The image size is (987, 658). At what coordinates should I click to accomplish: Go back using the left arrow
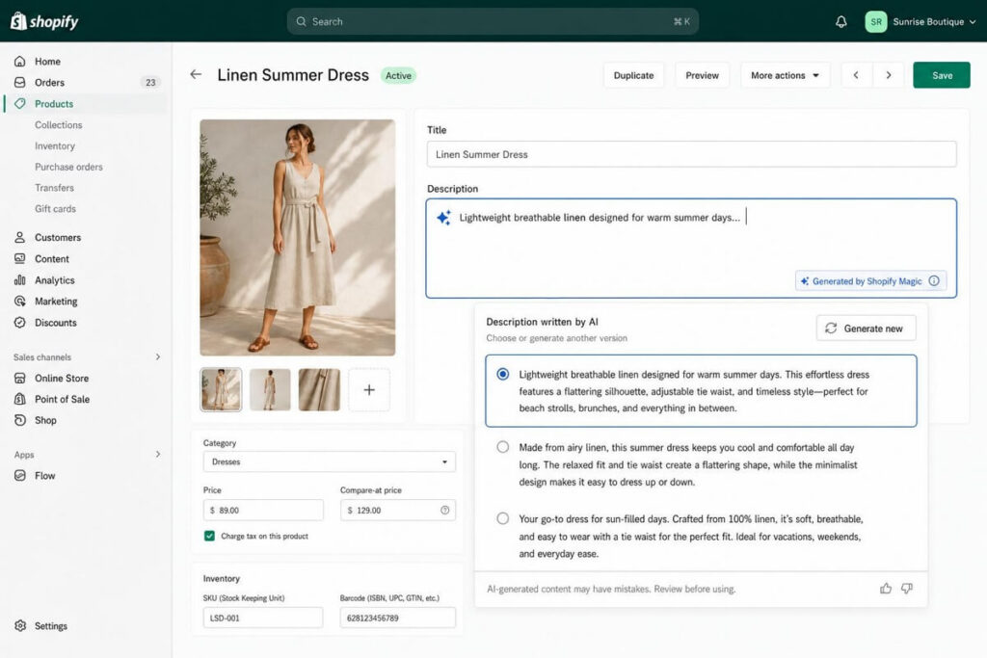[x=196, y=75]
